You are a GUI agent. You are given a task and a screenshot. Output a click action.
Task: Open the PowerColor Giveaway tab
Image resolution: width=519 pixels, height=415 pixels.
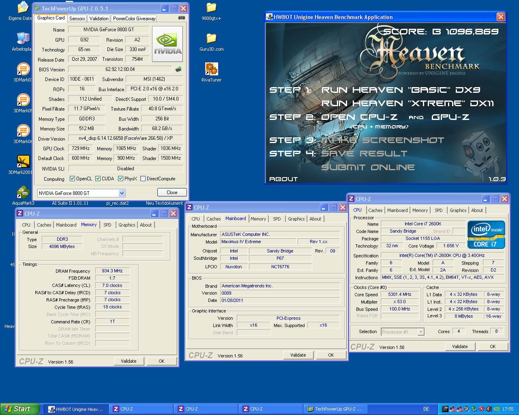134,19
